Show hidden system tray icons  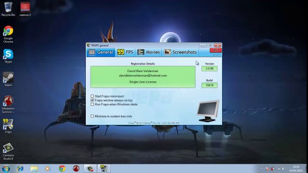[262, 169]
